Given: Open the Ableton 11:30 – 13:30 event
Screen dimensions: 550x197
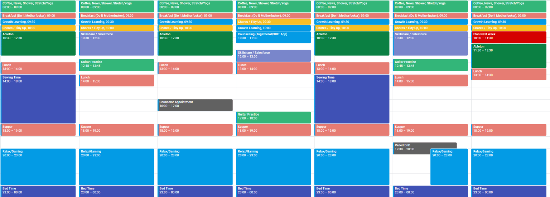Looking at the screenshot, I should [509, 56].
